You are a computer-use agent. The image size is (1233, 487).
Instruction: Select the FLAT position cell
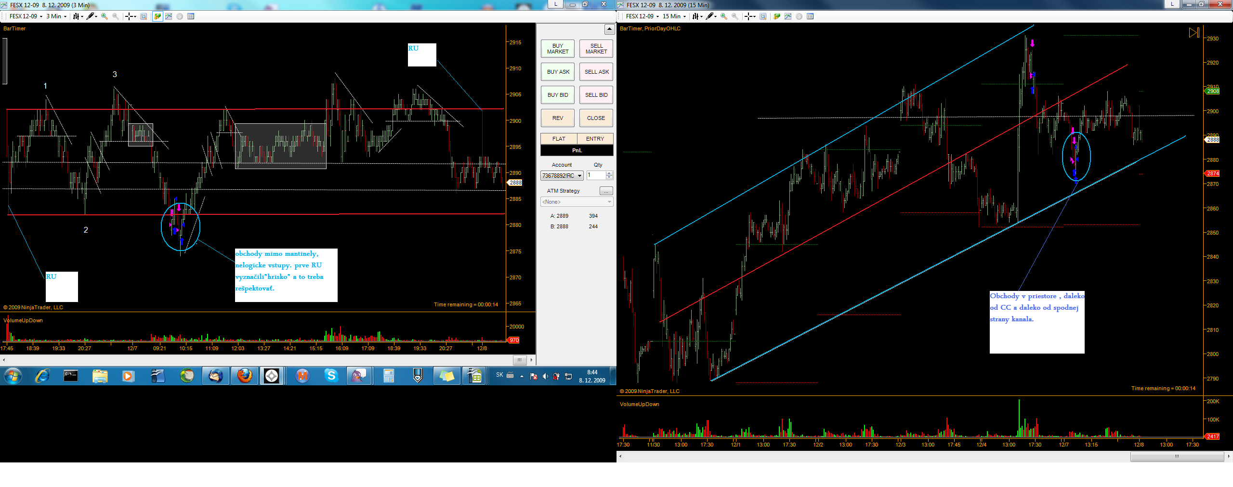coord(559,139)
